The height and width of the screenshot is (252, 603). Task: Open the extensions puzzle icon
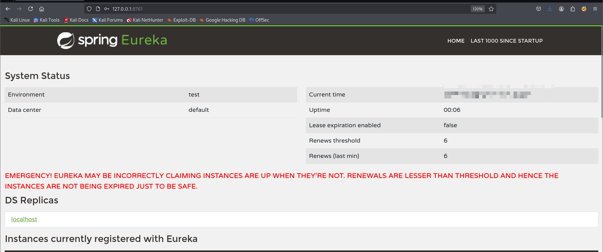pos(573,9)
